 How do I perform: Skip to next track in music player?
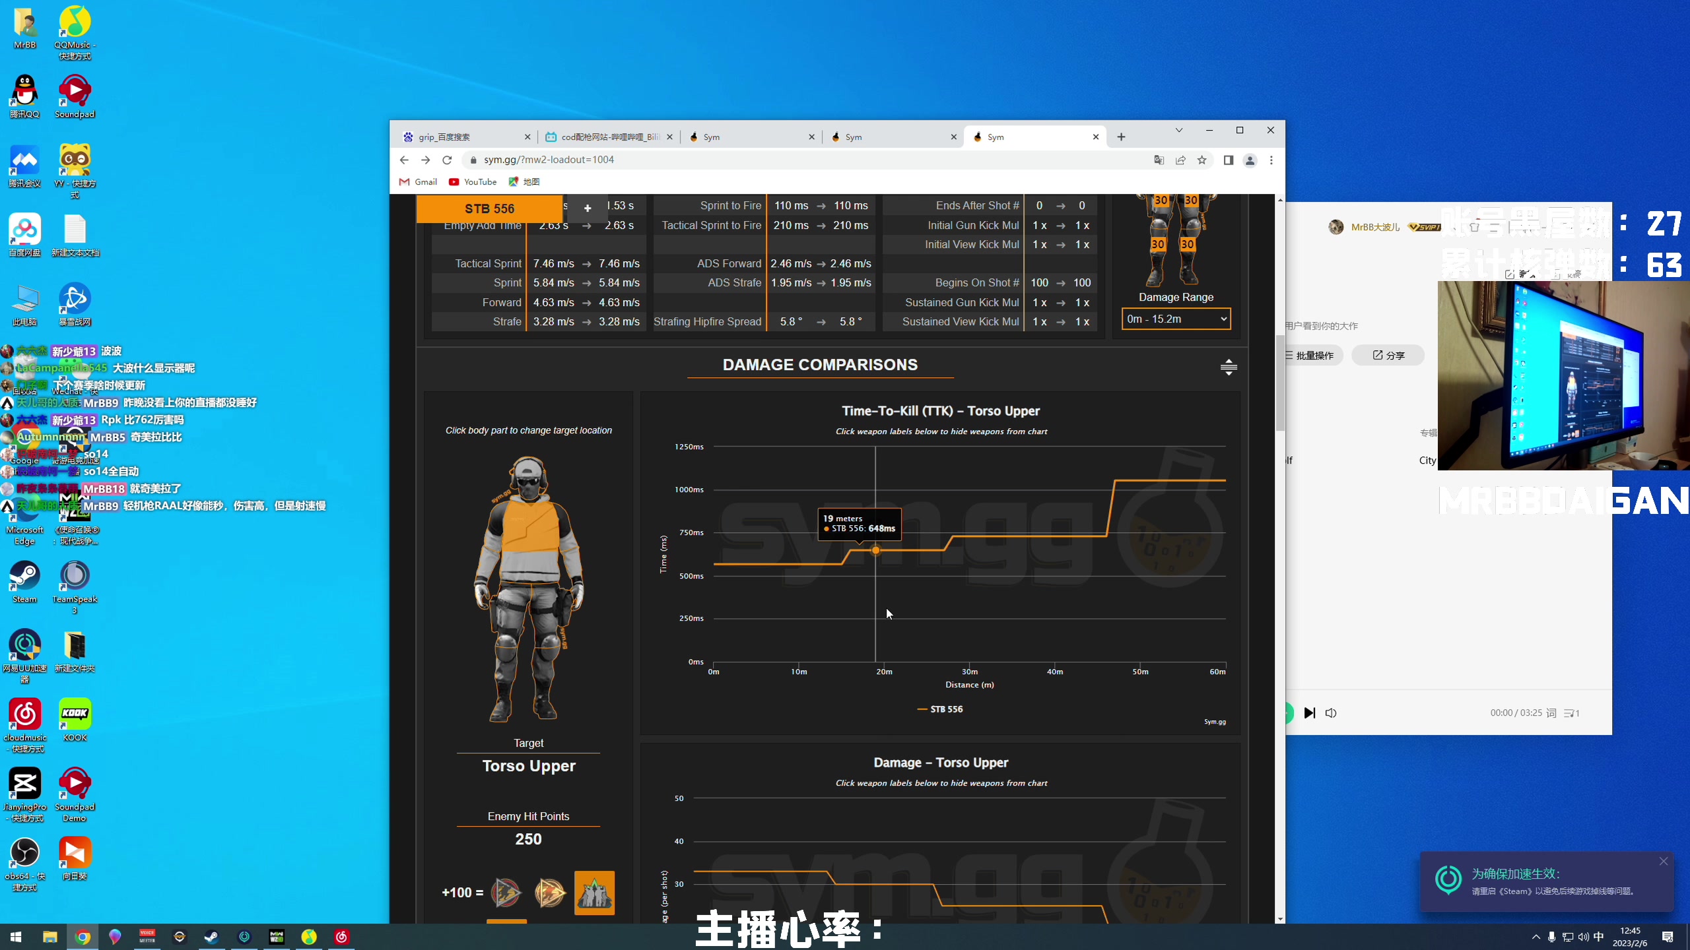[1310, 712]
